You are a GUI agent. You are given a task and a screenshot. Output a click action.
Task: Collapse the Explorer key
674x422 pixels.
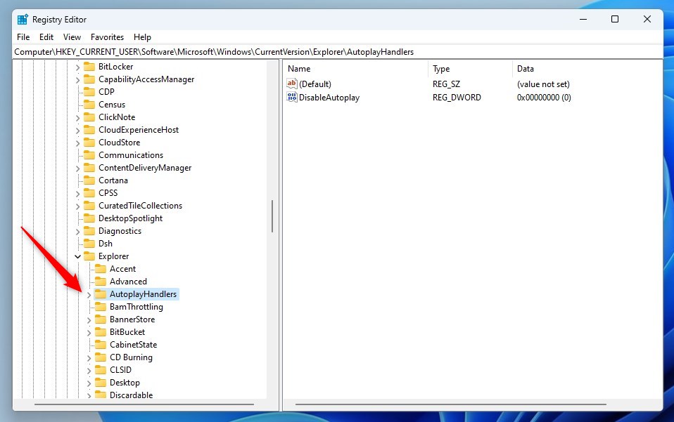tap(78, 256)
